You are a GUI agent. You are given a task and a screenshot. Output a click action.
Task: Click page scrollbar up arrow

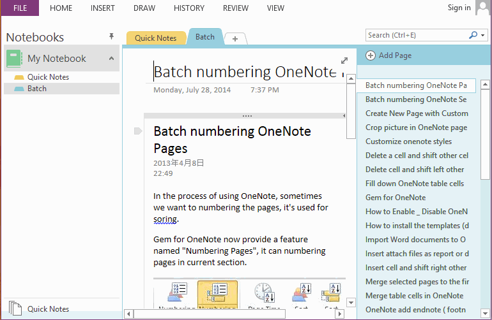click(x=351, y=78)
